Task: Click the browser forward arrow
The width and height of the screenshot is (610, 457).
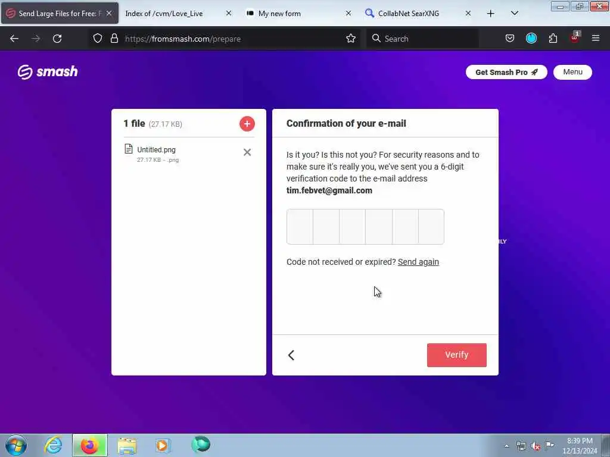Action: click(x=36, y=39)
